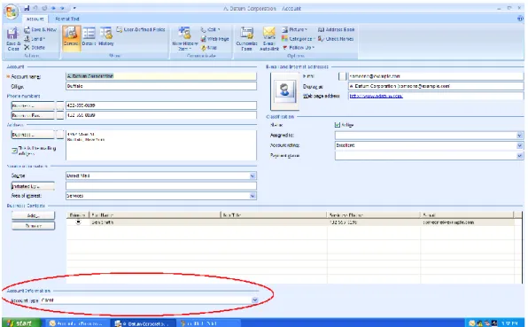The height and width of the screenshot is (327, 528).
Task: Toggle 'This is the mailing address' checkbox
Action: (x=14, y=151)
